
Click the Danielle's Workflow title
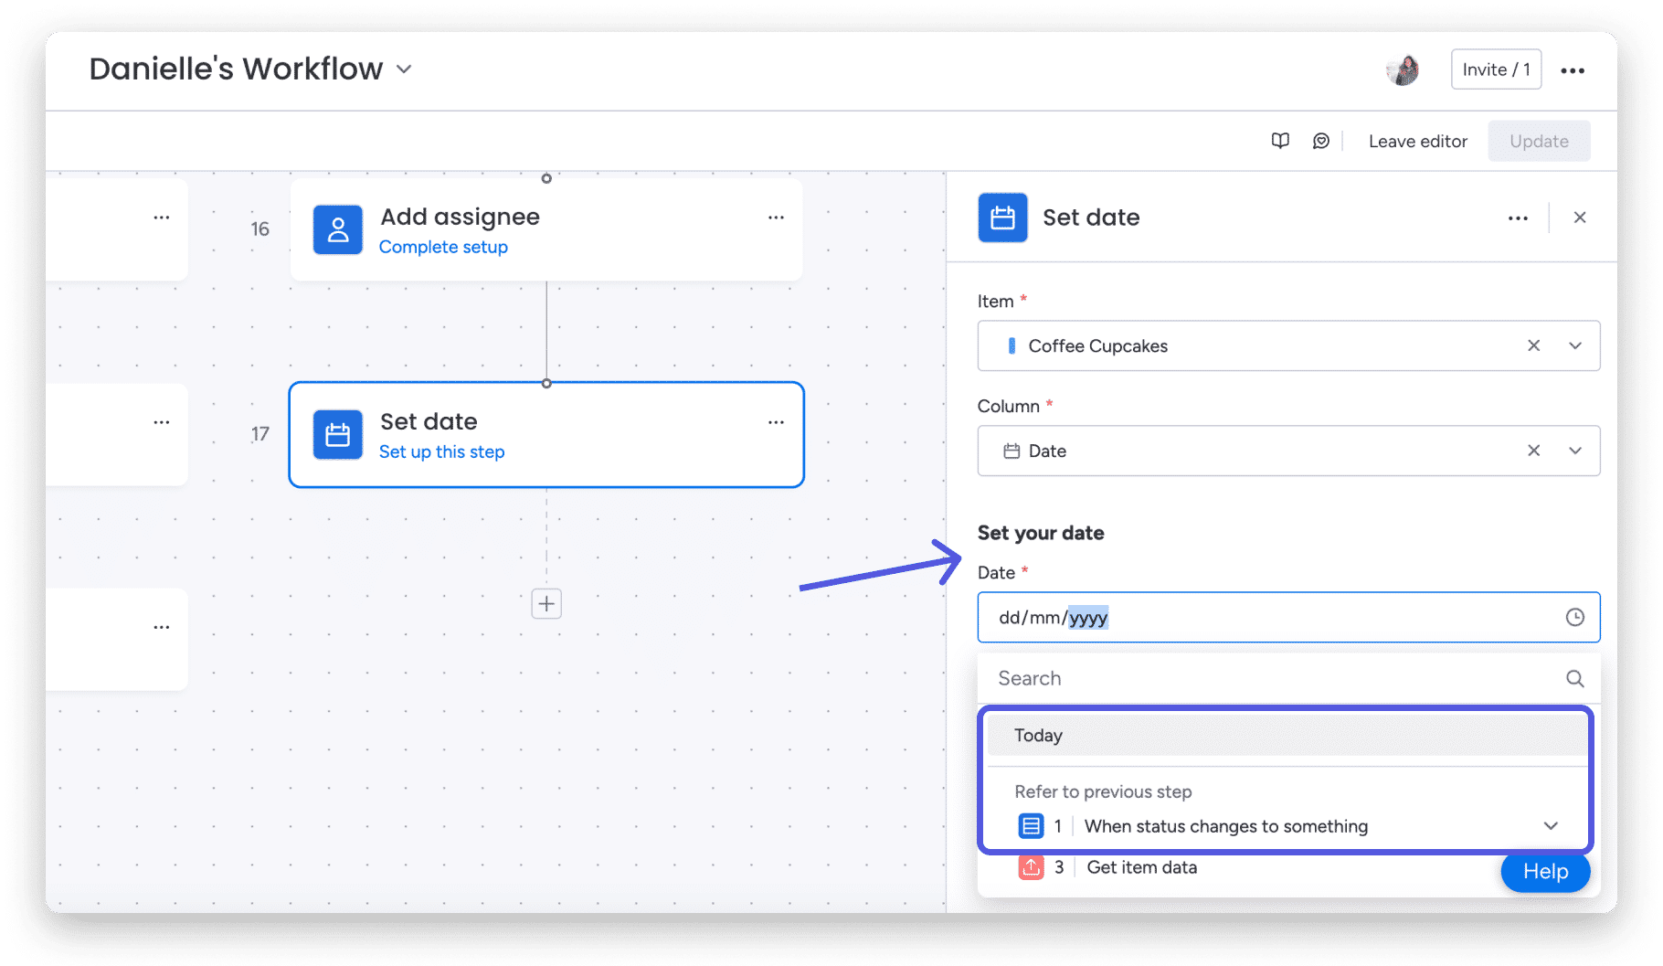pyautogui.click(x=236, y=69)
